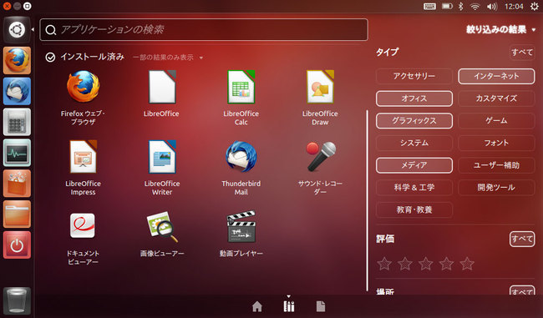Screen dimensions: 543x318
Task: Open Ubuntu Software Center in the launcher
Action: [17, 184]
